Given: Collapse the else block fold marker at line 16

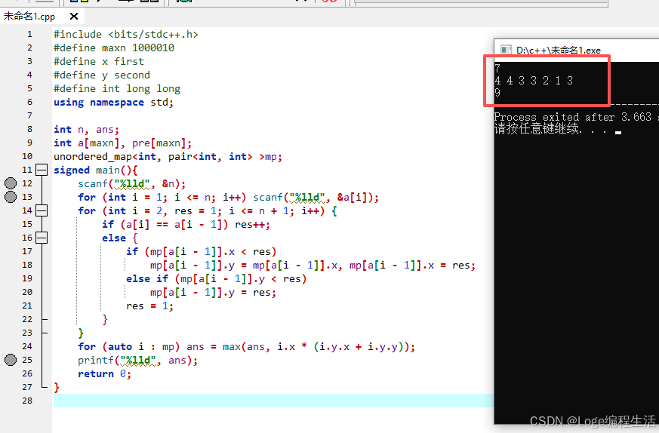Looking at the screenshot, I should [x=42, y=238].
